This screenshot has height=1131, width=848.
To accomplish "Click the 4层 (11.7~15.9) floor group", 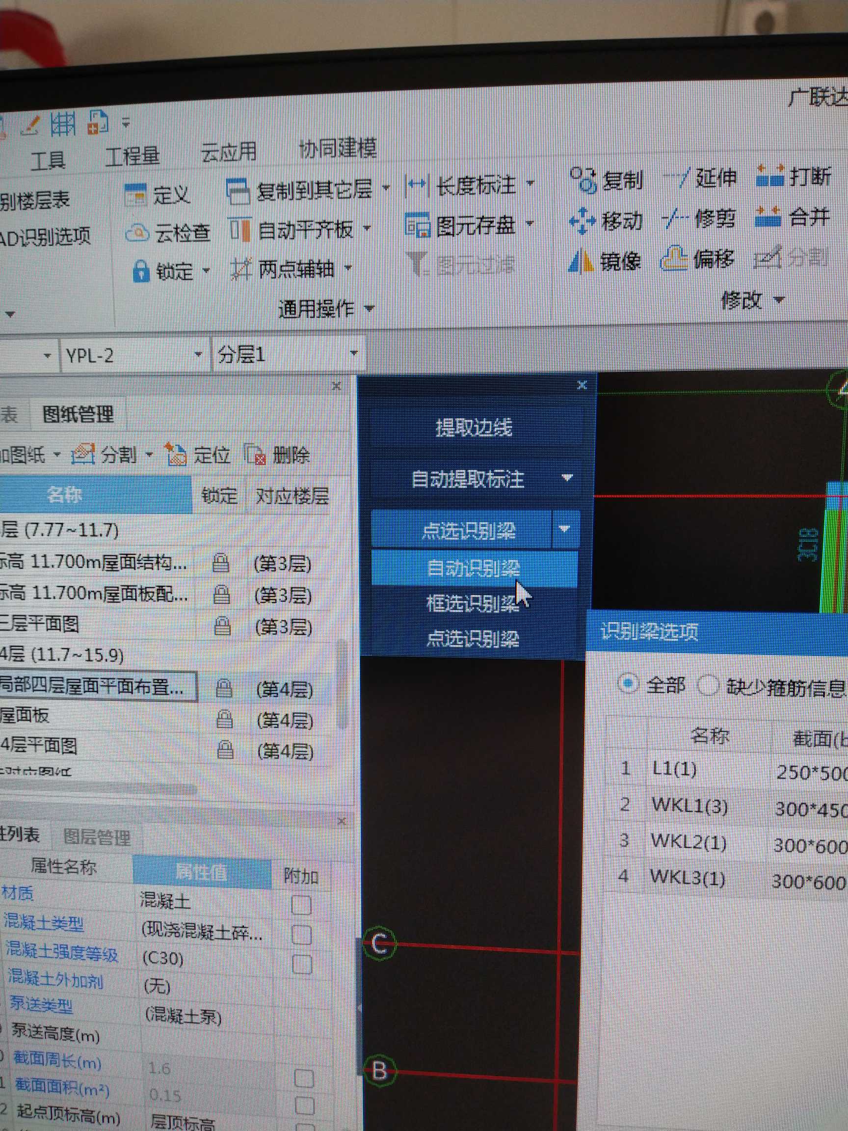I will [62, 655].
